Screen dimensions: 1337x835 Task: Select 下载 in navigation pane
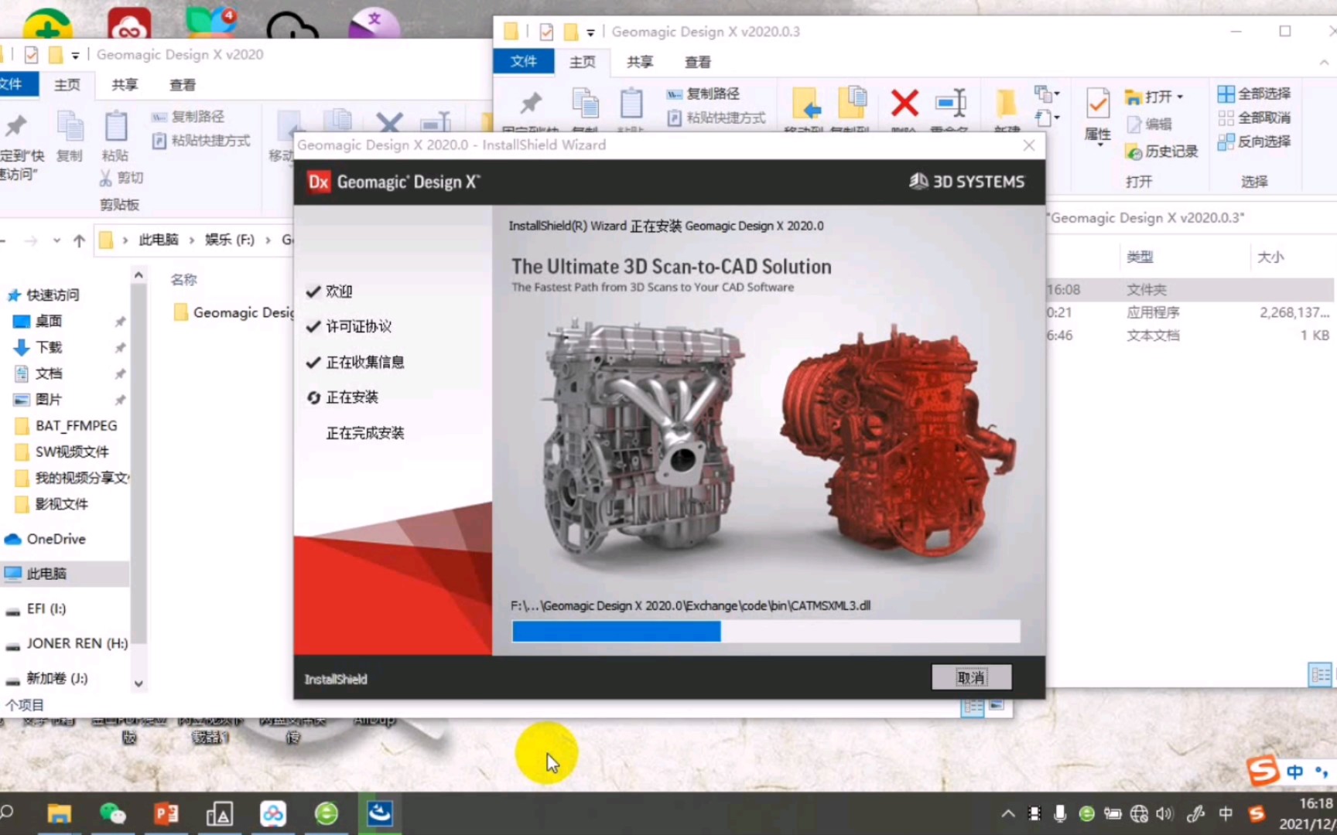(48, 347)
